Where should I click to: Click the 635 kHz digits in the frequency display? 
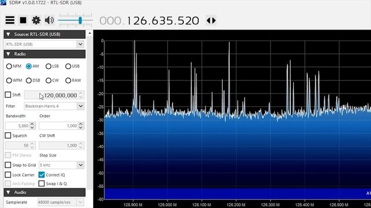point(162,21)
